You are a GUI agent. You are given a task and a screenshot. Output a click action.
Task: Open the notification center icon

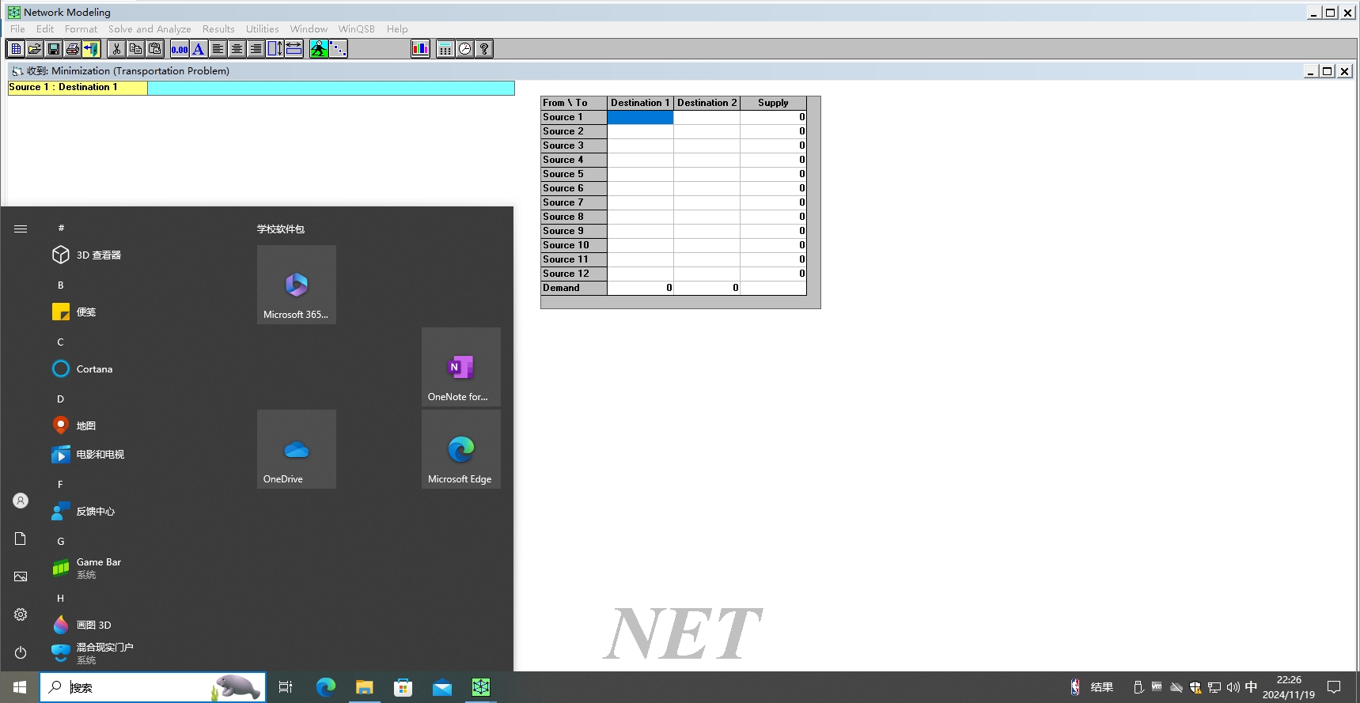coord(1334,687)
